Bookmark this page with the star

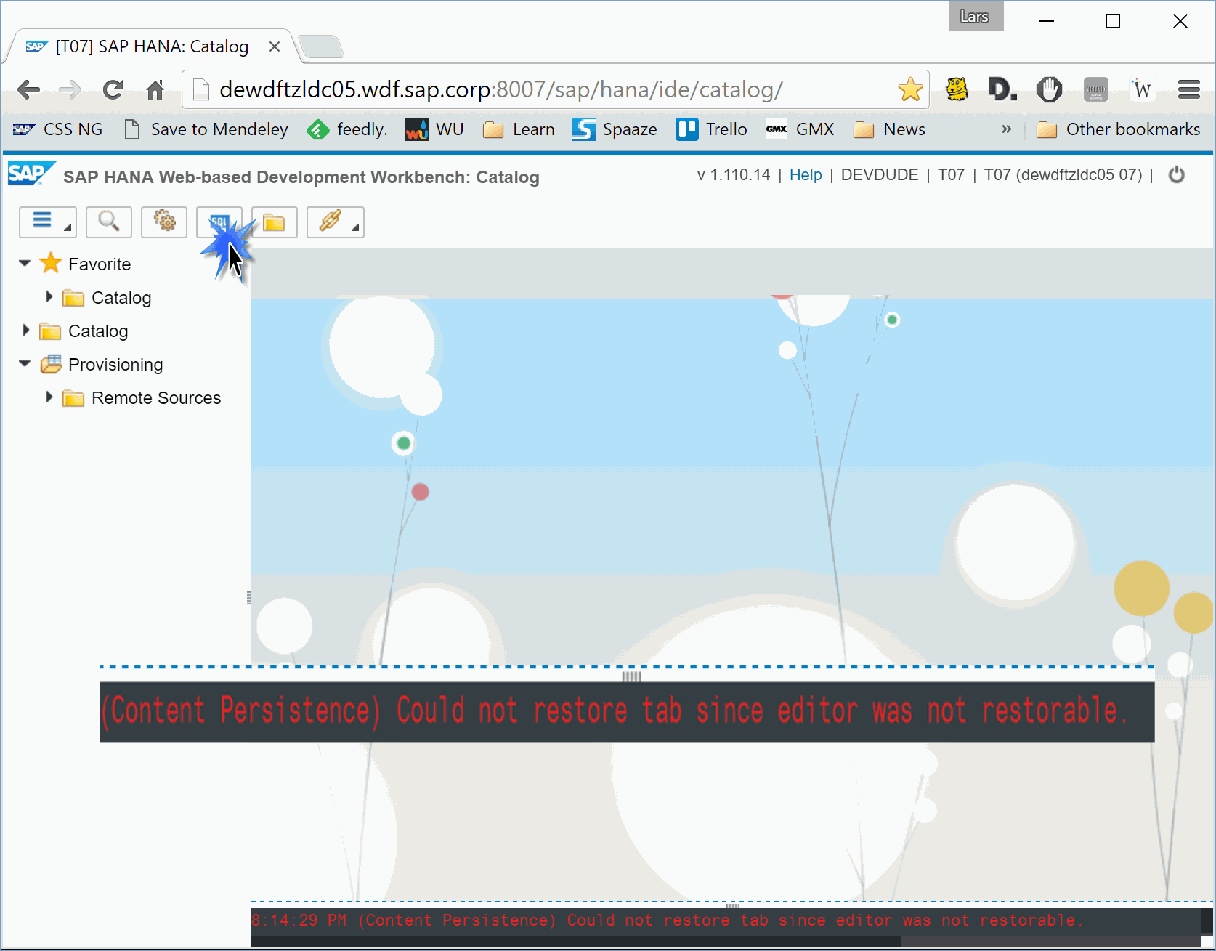[910, 89]
